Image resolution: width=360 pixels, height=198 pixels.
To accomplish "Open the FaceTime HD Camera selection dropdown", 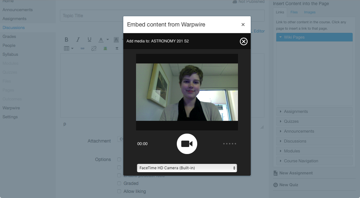I will click(187, 168).
